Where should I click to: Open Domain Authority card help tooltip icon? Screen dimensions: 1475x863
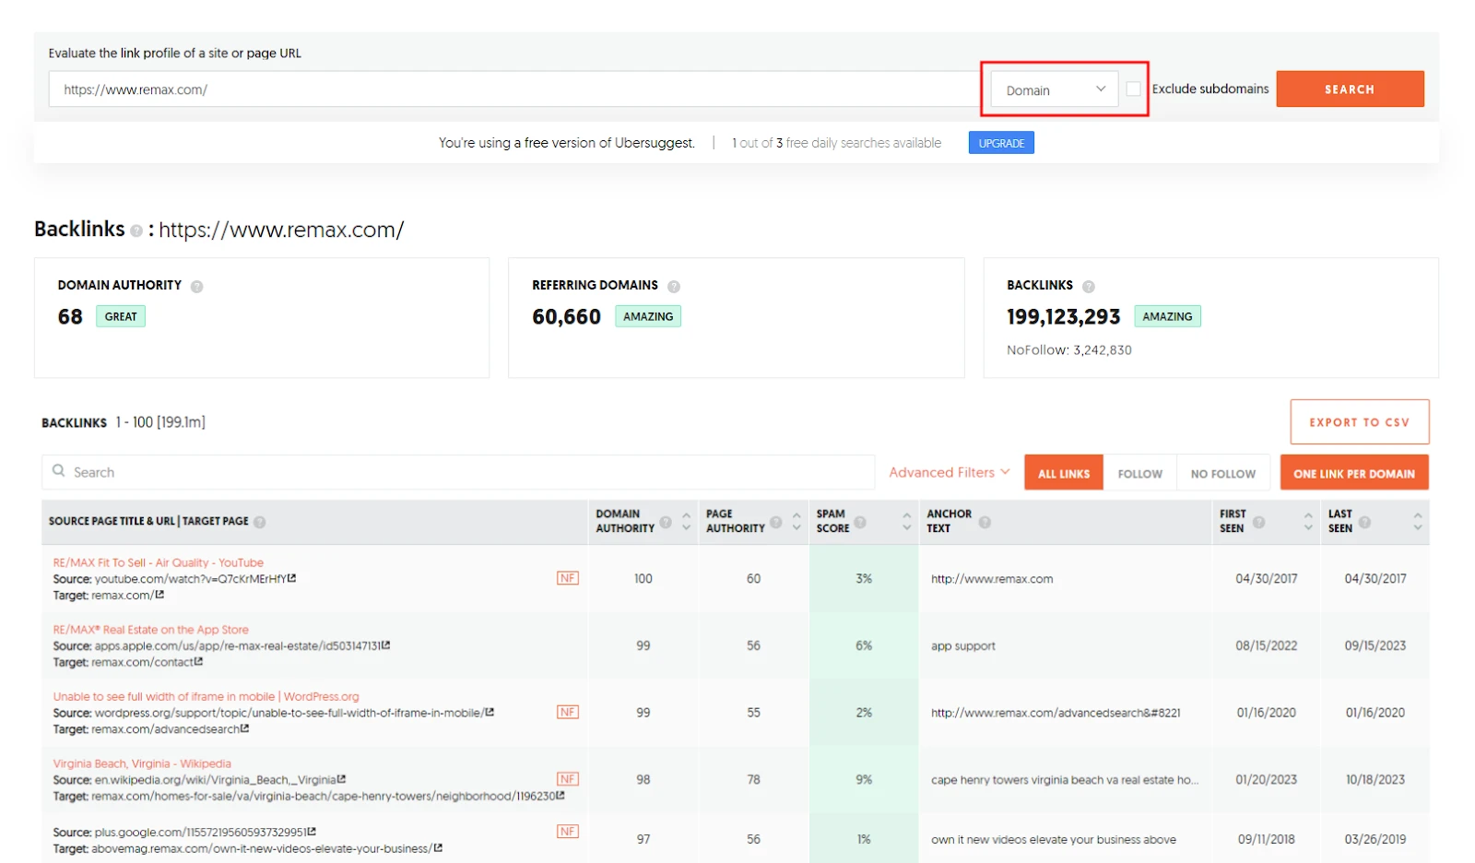pyautogui.click(x=196, y=287)
